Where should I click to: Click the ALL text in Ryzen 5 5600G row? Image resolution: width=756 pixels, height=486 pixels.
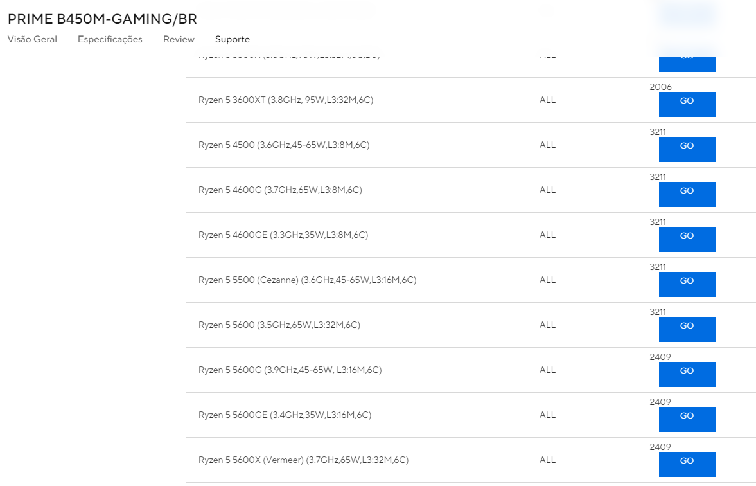point(547,370)
